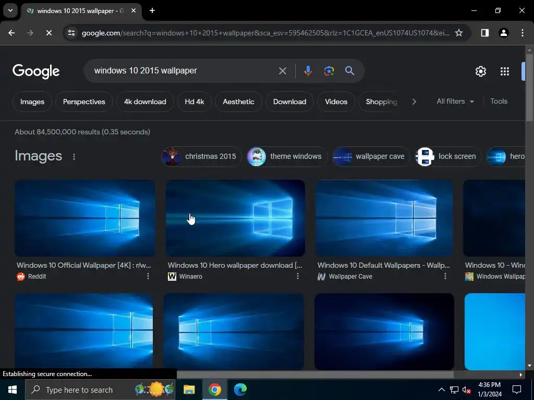Click the browser forward arrow
This screenshot has width=534, height=400.
click(x=30, y=33)
